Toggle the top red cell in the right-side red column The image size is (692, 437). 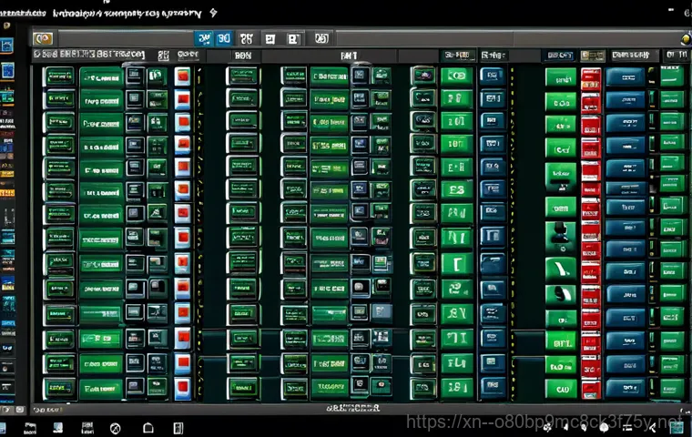click(590, 76)
